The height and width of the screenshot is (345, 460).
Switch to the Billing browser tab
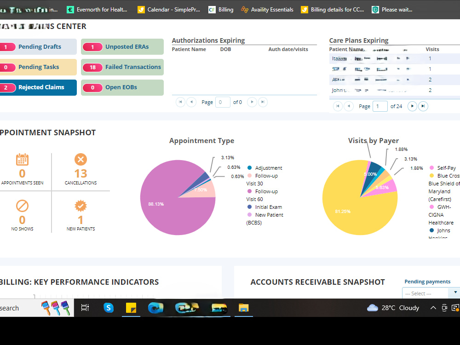pos(221,10)
